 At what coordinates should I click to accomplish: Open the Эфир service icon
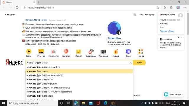point(128,52)
